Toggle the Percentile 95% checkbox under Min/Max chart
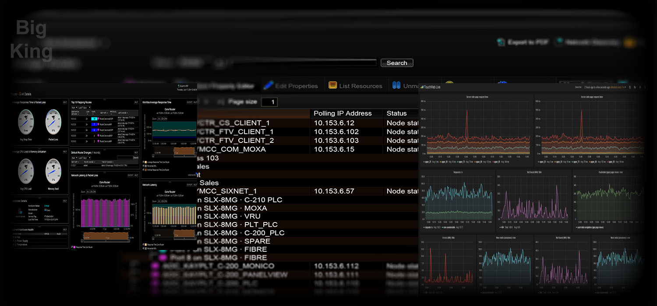 pos(144,166)
